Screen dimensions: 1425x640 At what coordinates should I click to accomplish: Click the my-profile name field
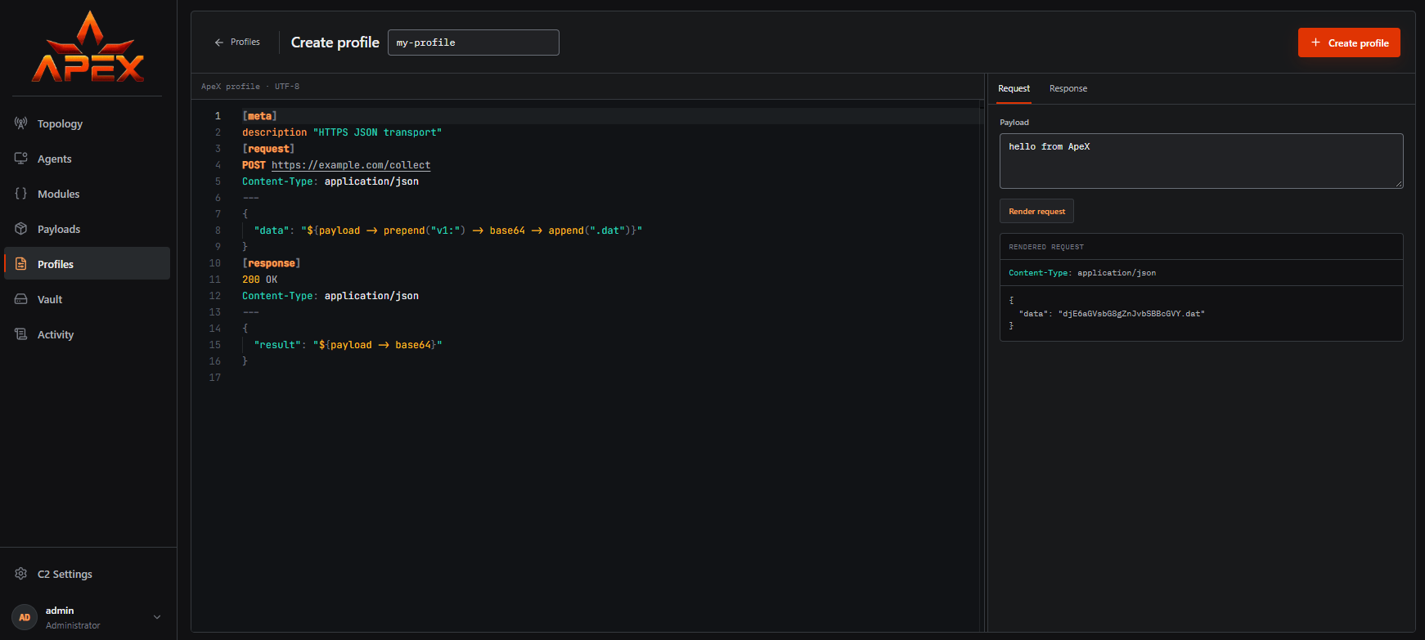pos(474,43)
